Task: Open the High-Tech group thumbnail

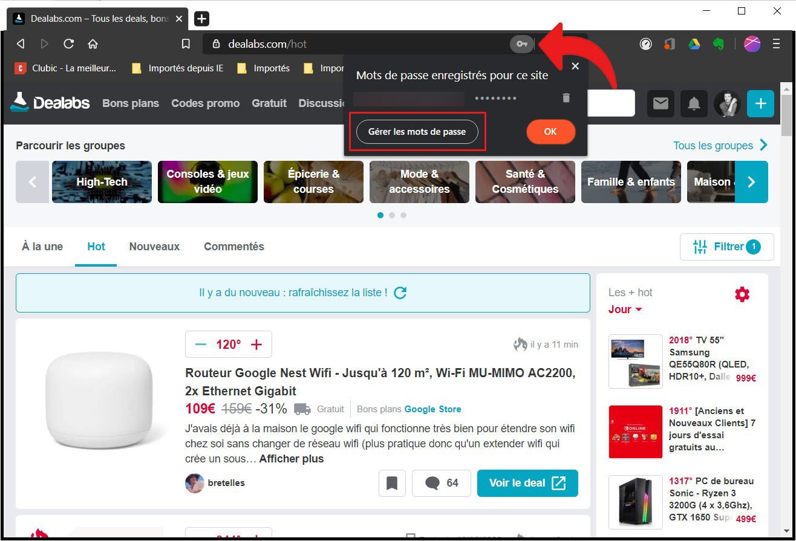Action: click(102, 182)
